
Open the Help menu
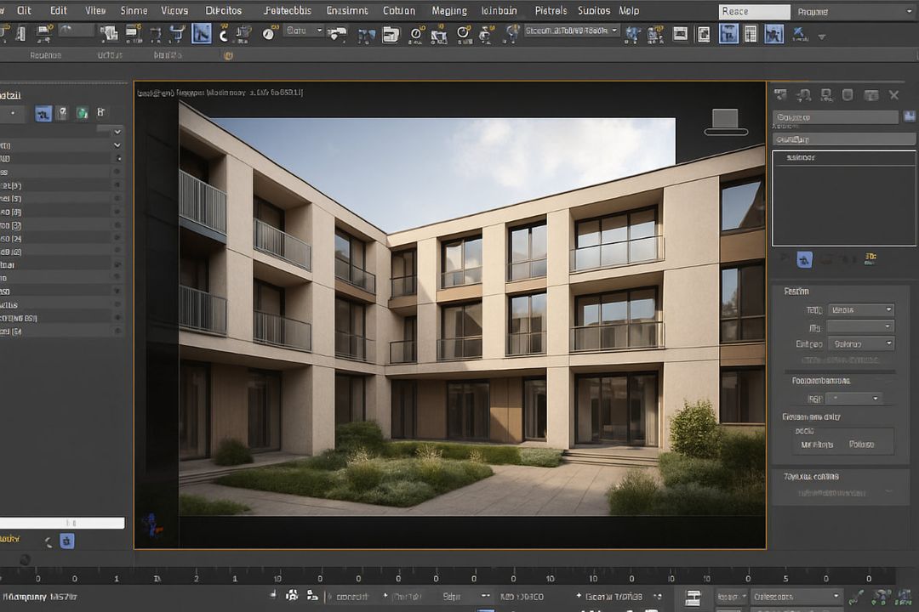click(x=629, y=10)
